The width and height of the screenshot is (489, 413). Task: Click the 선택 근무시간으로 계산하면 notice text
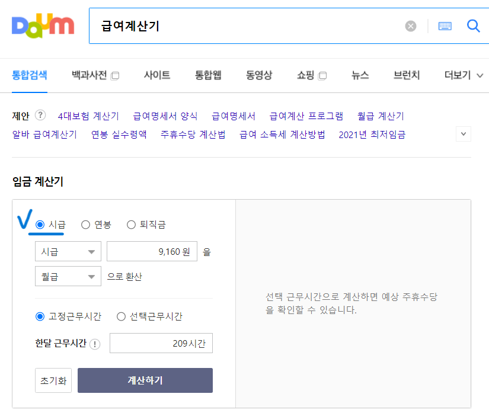pyautogui.click(x=351, y=303)
